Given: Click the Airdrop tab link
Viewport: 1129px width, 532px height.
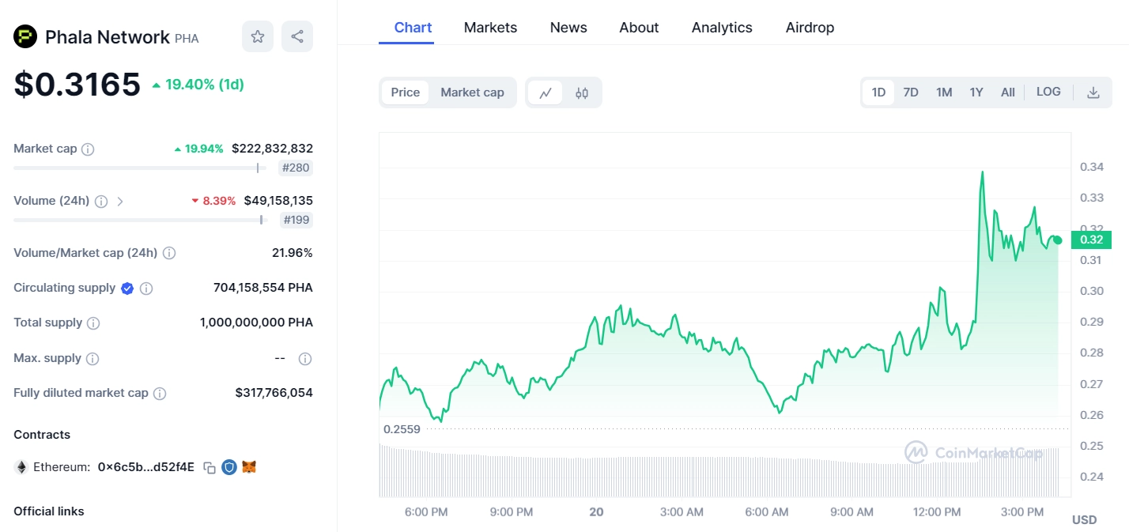Looking at the screenshot, I should [x=810, y=28].
